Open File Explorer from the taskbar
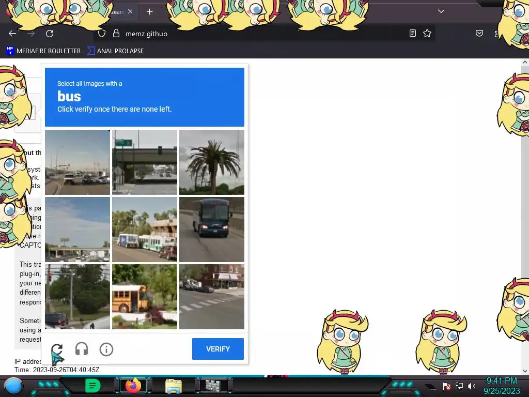This screenshot has width=529, height=397. 174,386
